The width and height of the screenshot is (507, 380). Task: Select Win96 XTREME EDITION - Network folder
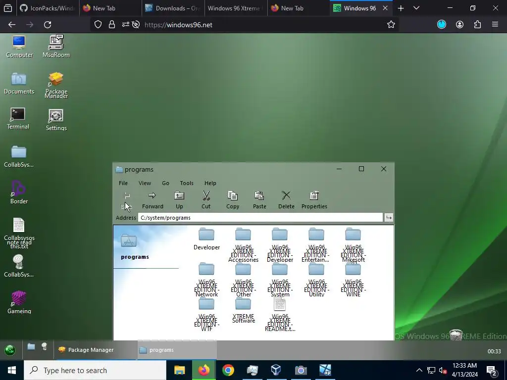tap(206, 280)
